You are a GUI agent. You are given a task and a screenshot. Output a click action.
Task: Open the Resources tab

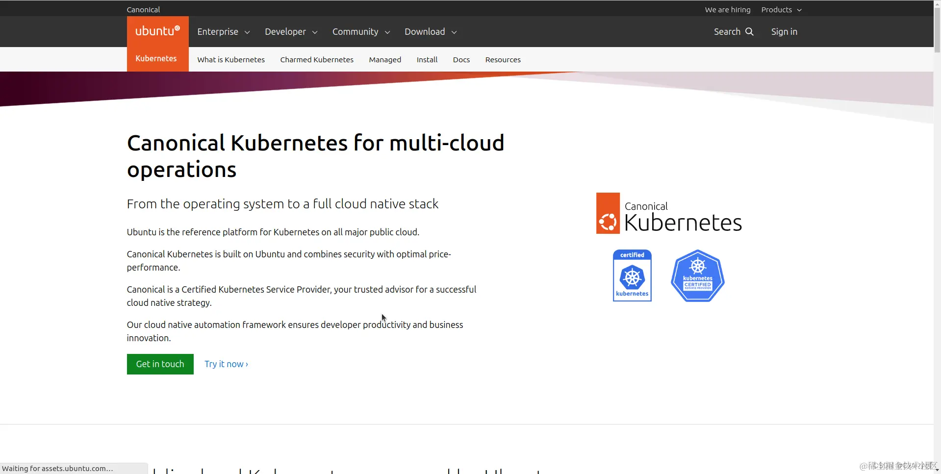pos(503,59)
